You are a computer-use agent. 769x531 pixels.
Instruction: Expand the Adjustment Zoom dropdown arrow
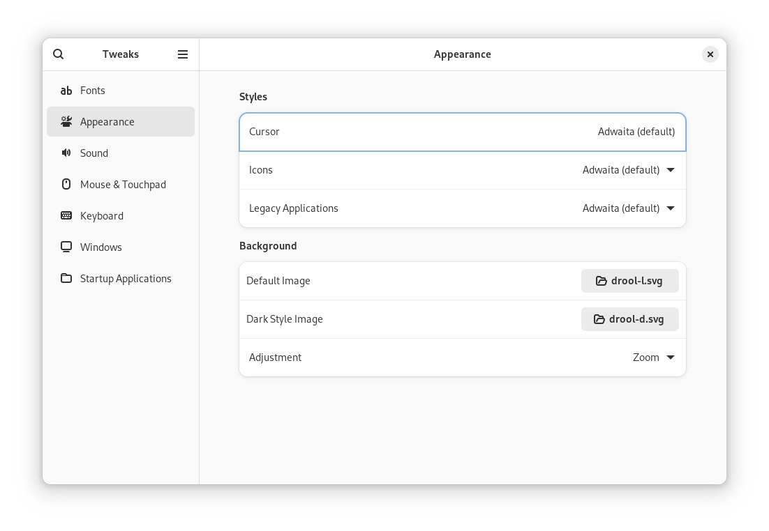coord(671,357)
